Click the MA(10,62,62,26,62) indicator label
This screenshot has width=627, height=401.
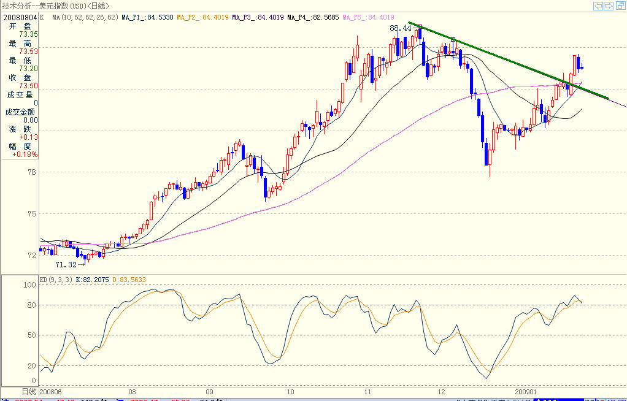tap(85, 17)
